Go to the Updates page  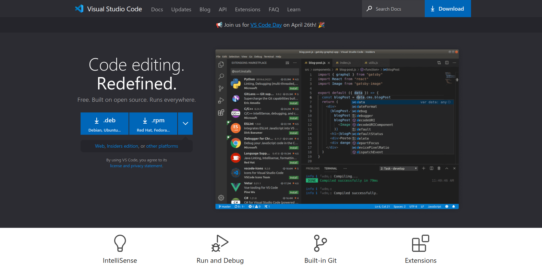click(x=181, y=9)
